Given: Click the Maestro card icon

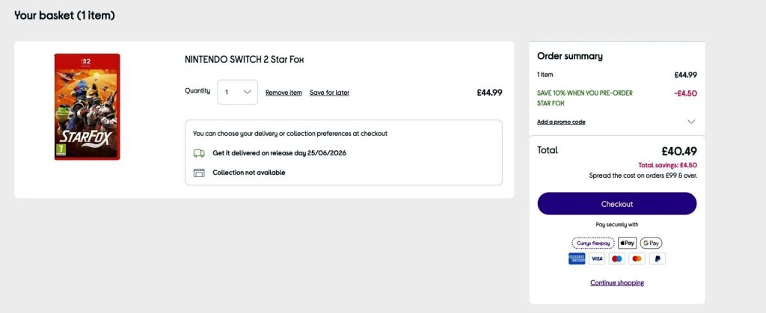Looking at the screenshot, I should point(617,259).
